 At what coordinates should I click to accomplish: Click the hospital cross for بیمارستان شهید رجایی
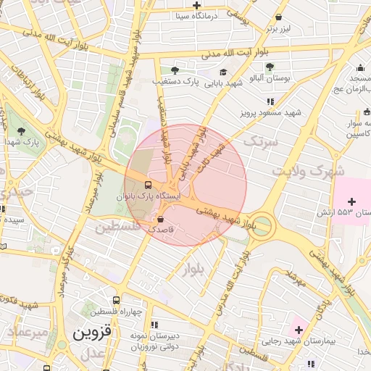[299, 330]
